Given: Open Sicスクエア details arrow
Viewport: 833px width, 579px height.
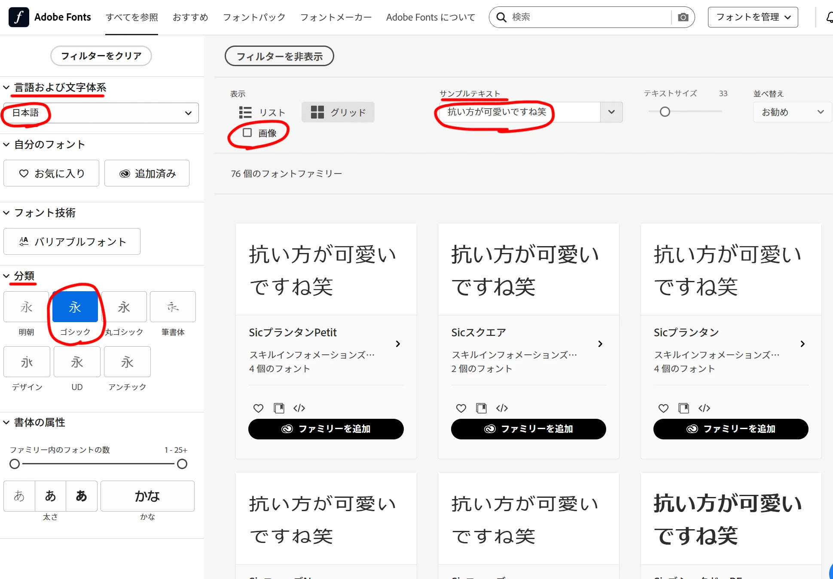Looking at the screenshot, I should click(x=600, y=344).
